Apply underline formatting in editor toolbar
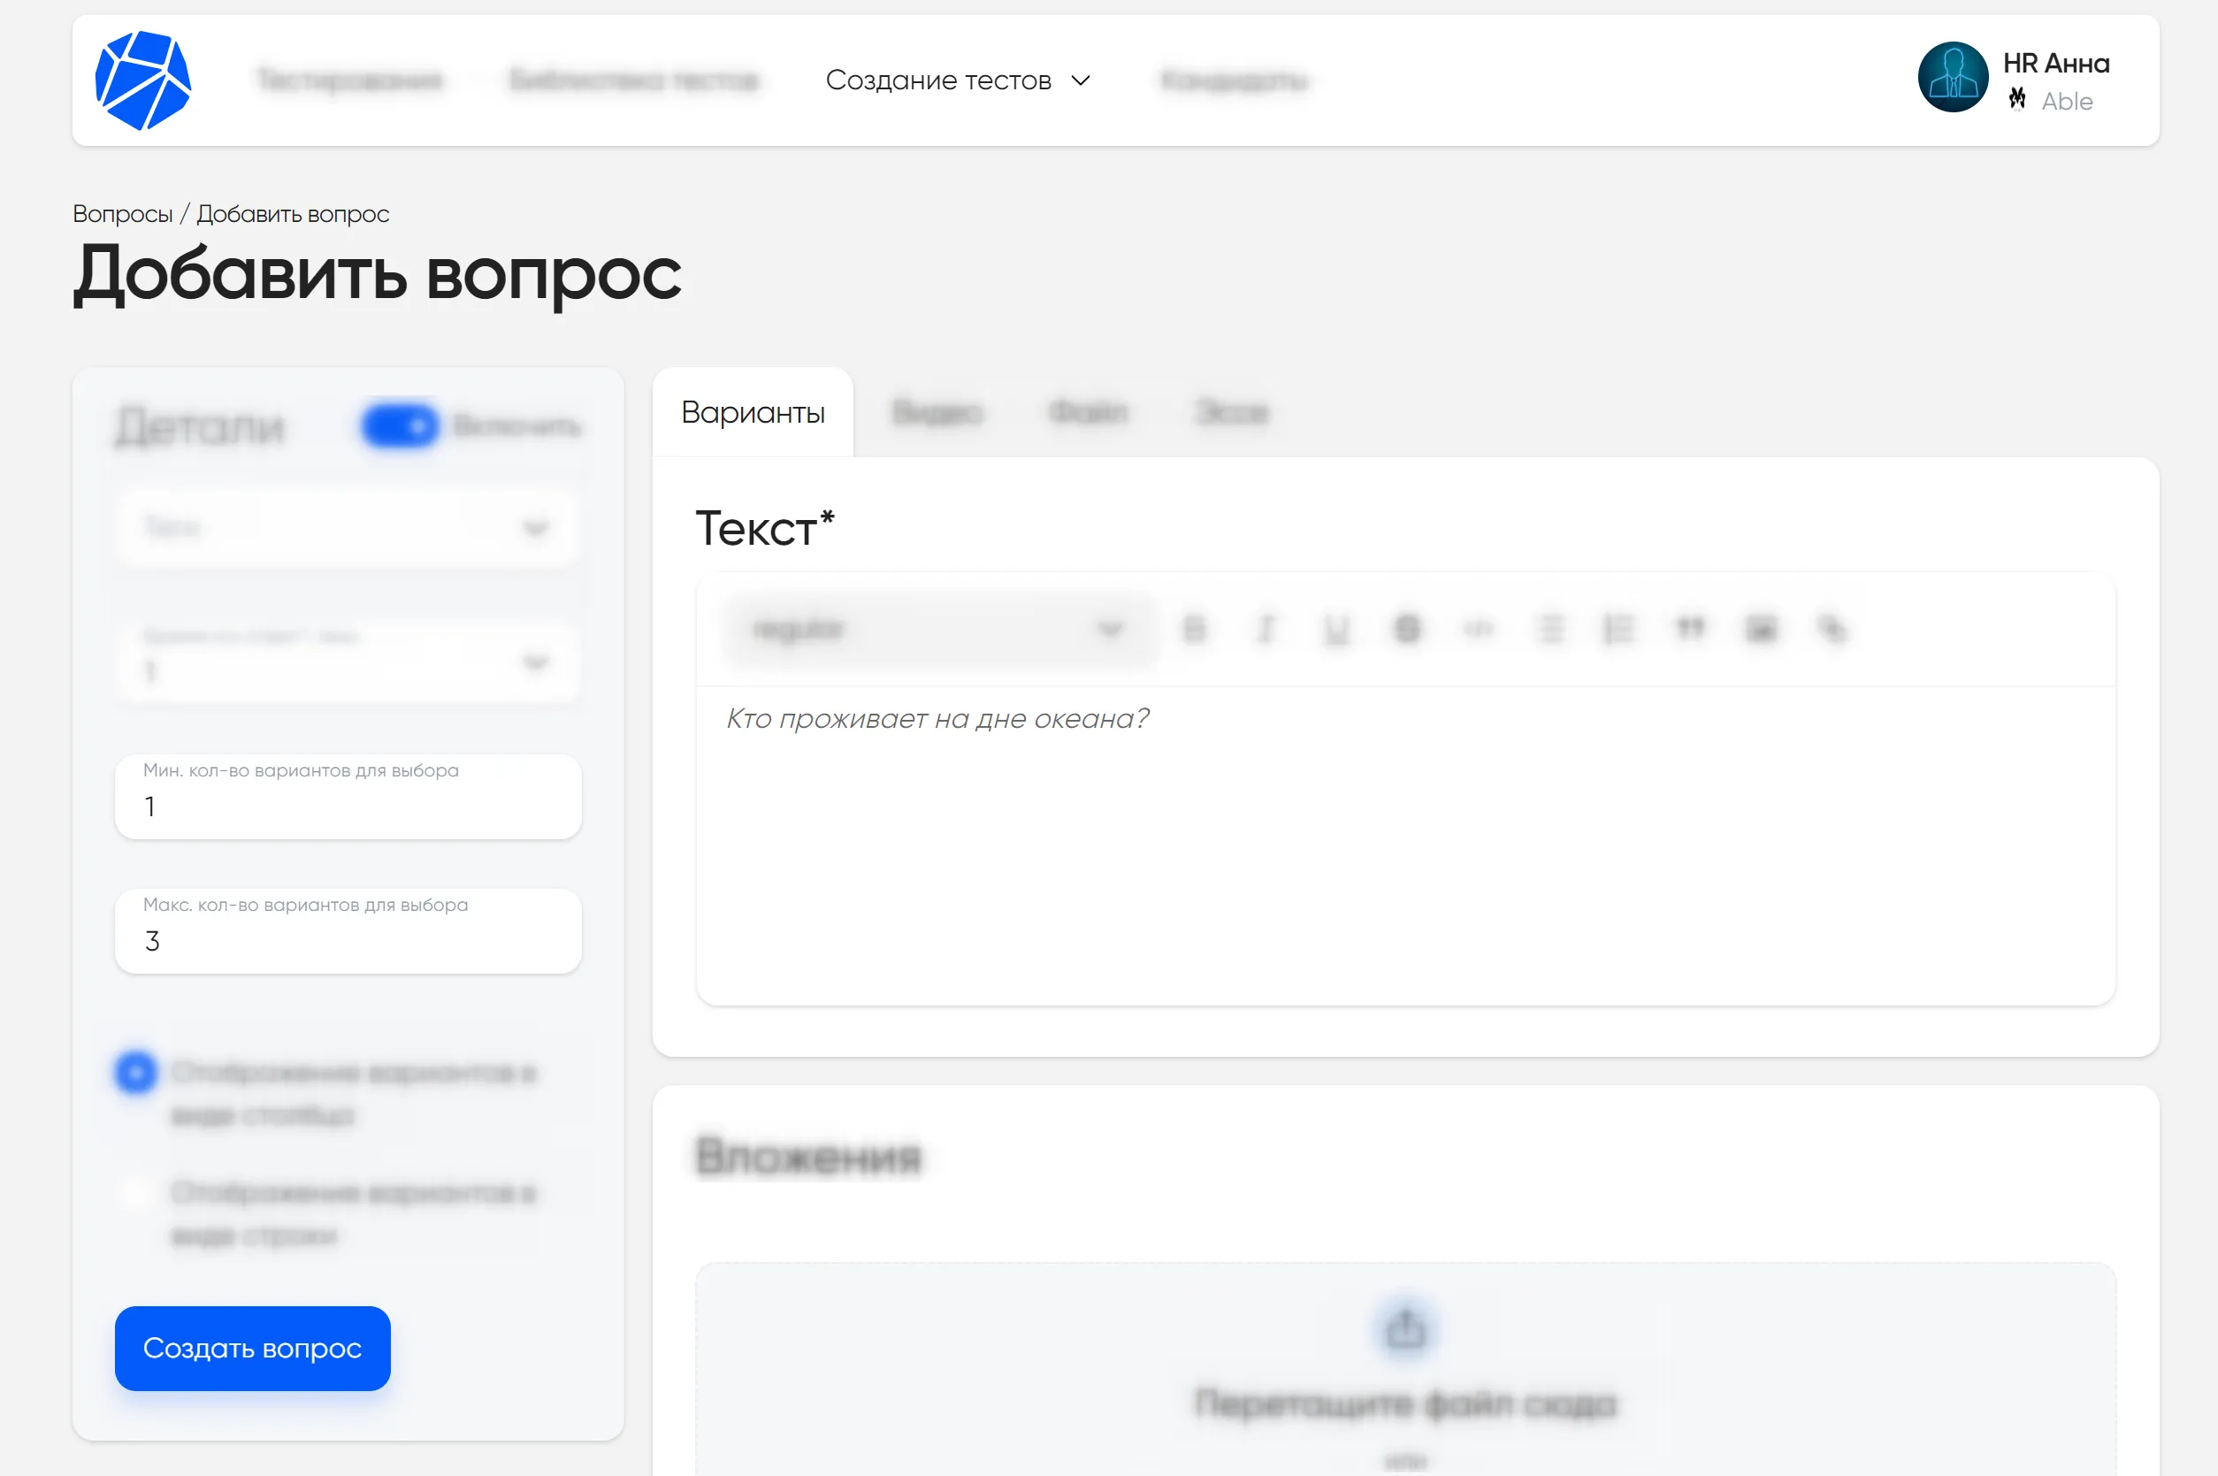2218x1476 pixels. pos(1337,629)
